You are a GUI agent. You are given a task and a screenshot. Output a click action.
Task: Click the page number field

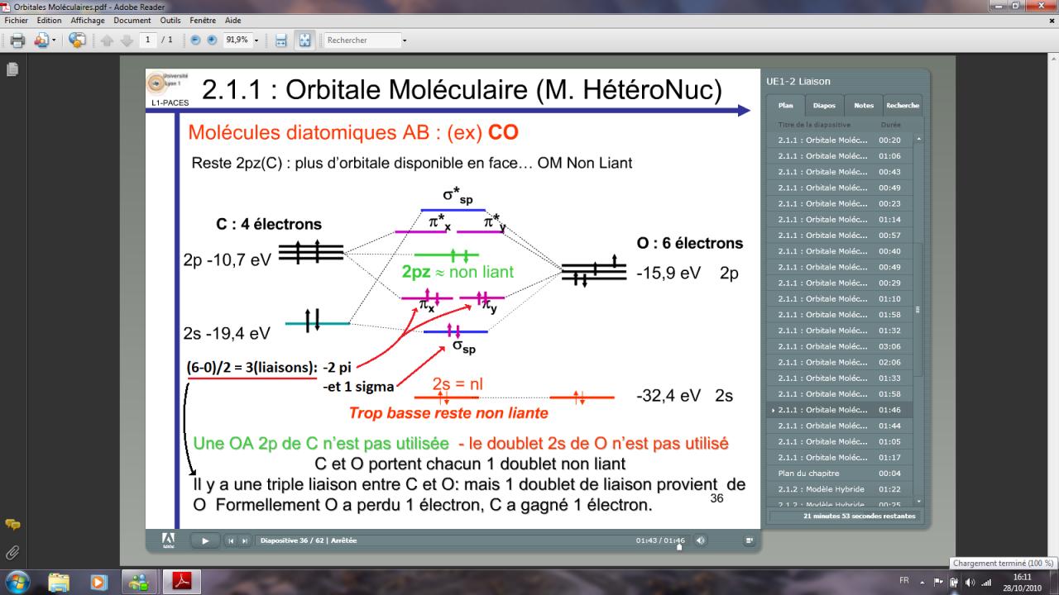pos(149,40)
